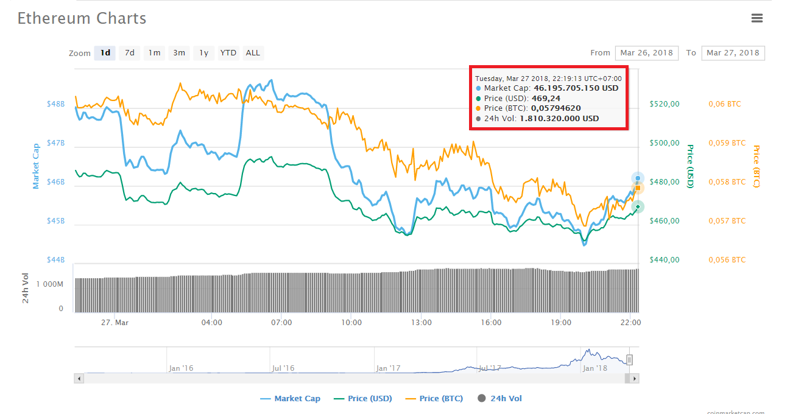Click the To date field

point(733,53)
